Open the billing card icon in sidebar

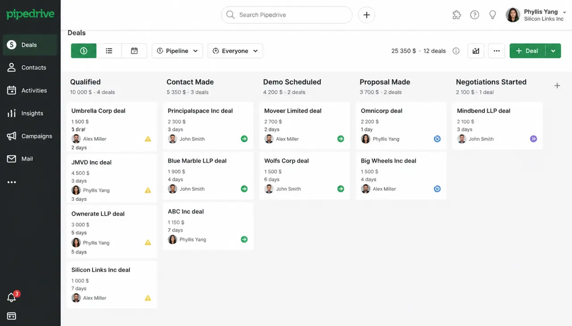tap(12, 316)
